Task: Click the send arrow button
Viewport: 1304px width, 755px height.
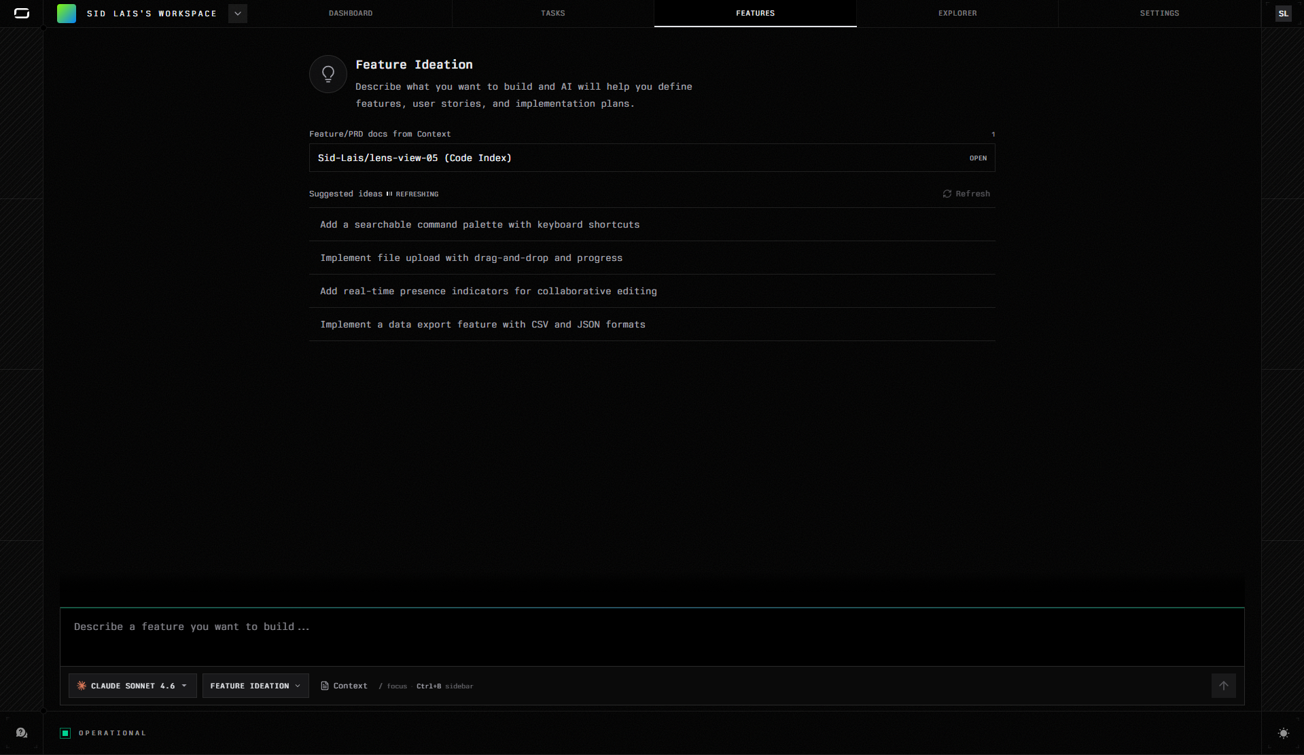Action: point(1223,686)
